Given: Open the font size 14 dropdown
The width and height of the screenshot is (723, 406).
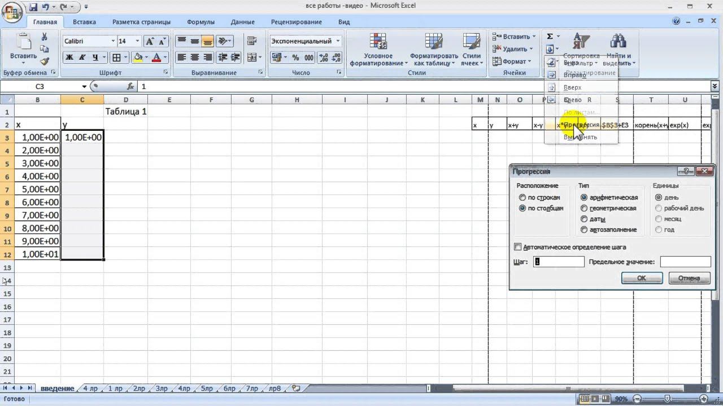Looking at the screenshot, I should pos(137,41).
